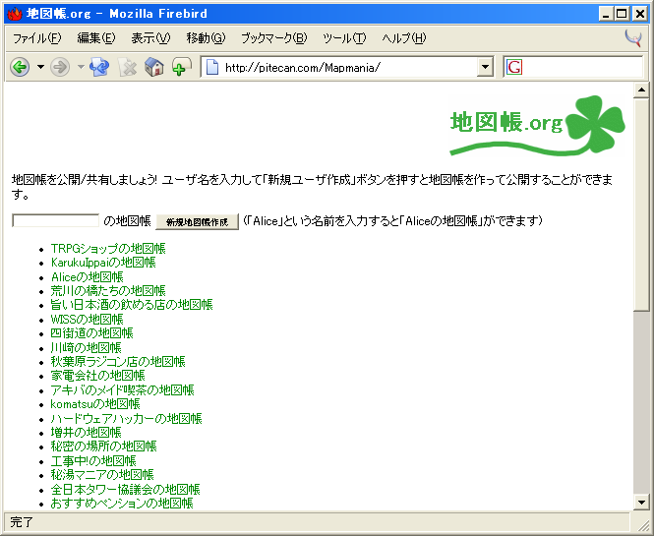Open the 移動(G) menu
The image size is (654, 536).
pos(206,38)
